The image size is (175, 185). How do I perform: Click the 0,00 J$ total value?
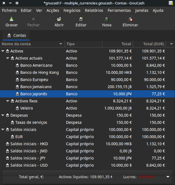click(126, 151)
